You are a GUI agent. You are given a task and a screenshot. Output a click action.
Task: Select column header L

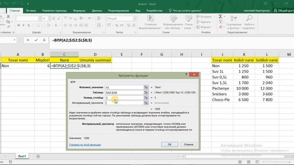tap(267, 55)
